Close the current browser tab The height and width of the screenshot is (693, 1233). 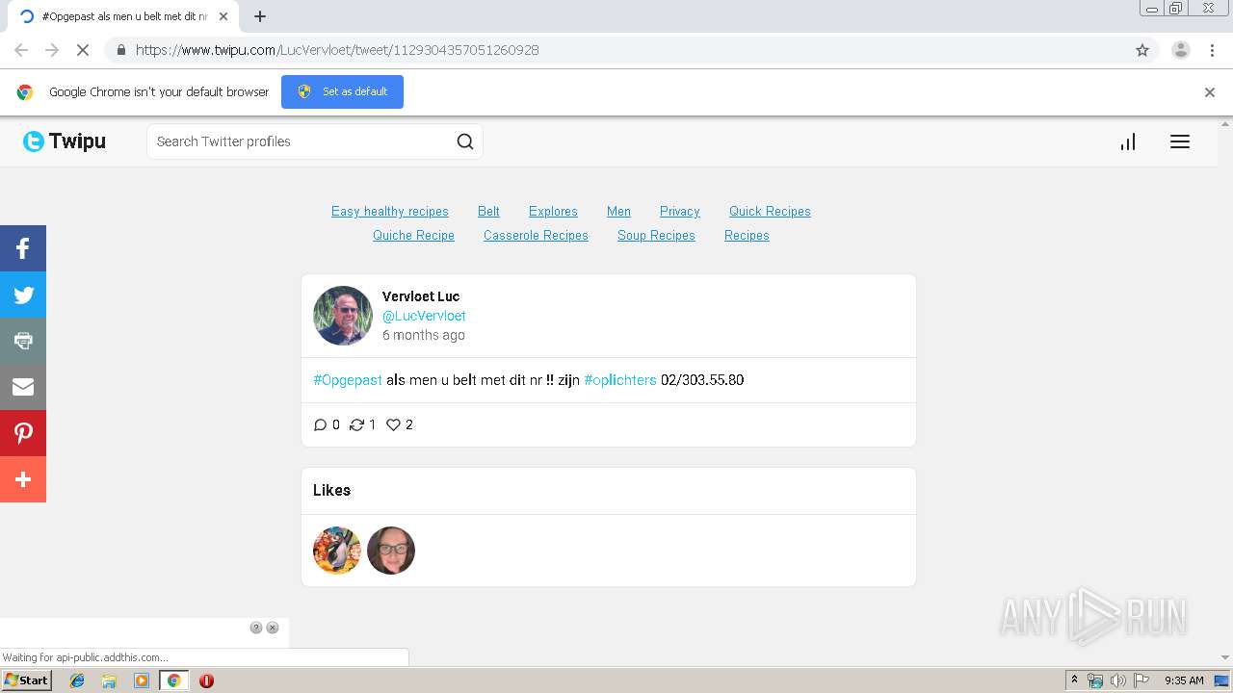click(223, 16)
